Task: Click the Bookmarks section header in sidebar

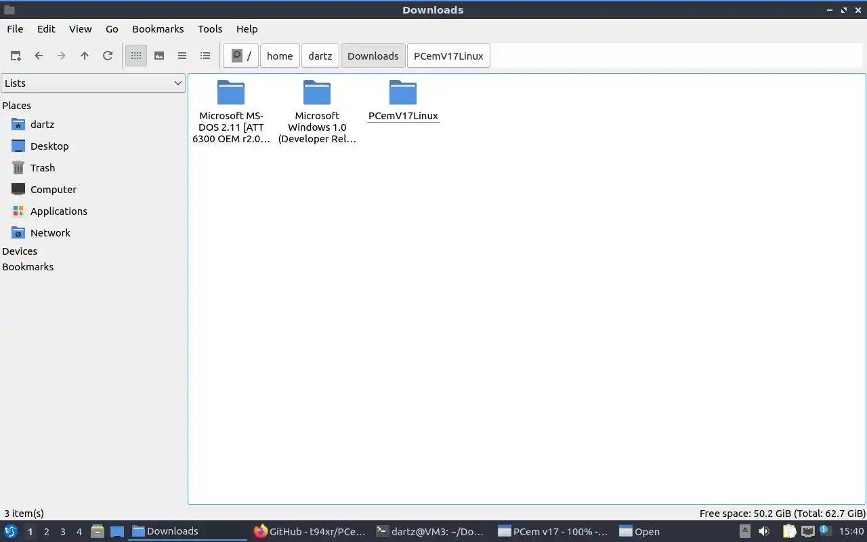Action: (28, 267)
